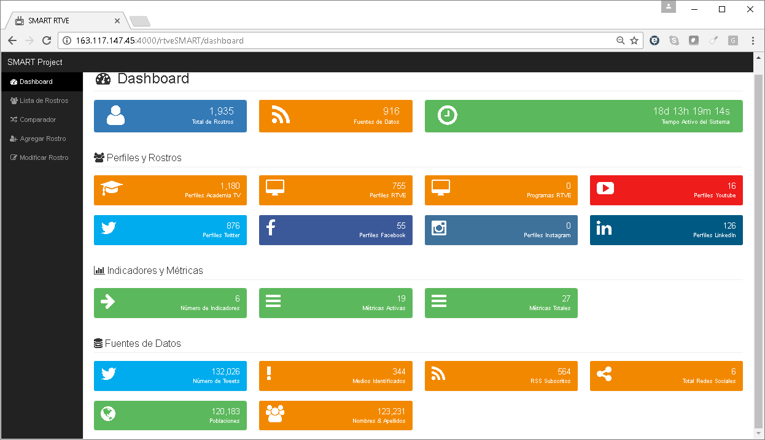Reload the page with the refresh button

coord(47,40)
